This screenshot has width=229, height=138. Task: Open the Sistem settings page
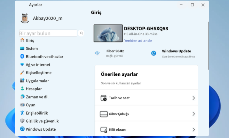[32, 49]
